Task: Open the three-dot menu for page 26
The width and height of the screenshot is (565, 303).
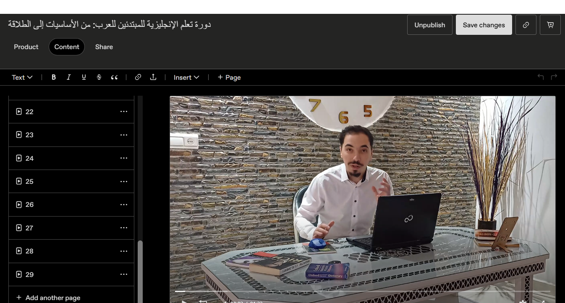Action: click(x=124, y=204)
